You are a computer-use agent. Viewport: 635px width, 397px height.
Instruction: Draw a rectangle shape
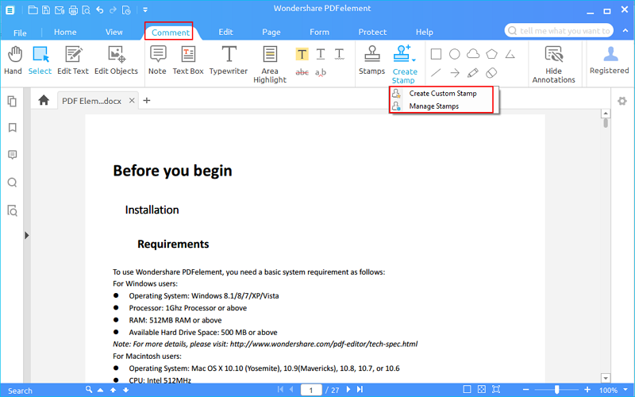[x=436, y=54]
